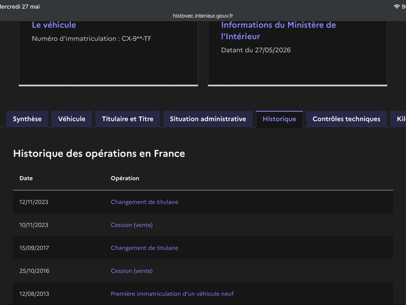Viewport: 406px width, 305px height.
Task: Open the Synthèse tab
Action: click(x=27, y=119)
